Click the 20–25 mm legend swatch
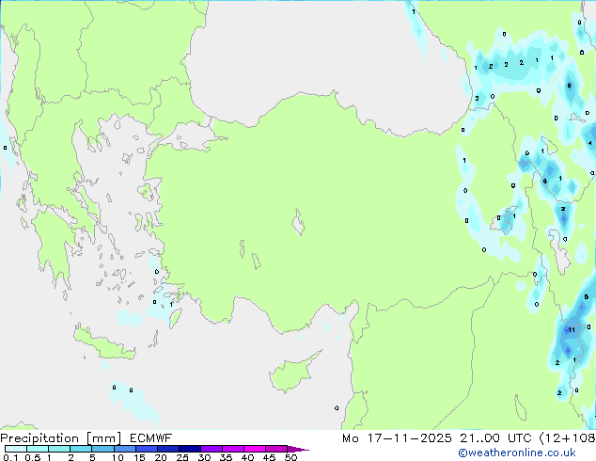Image resolution: width=596 pixels, height=461 pixels. [x=167, y=449]
